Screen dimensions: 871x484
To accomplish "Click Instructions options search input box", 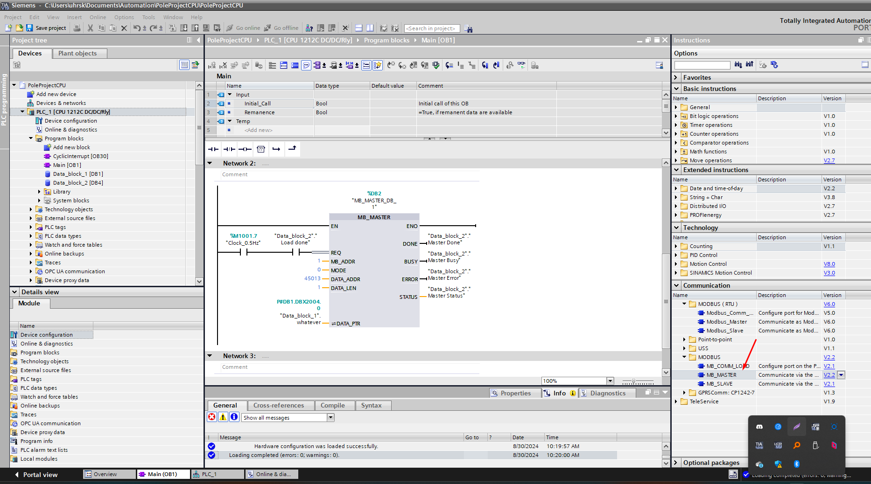I will click(x=702, y=65).
